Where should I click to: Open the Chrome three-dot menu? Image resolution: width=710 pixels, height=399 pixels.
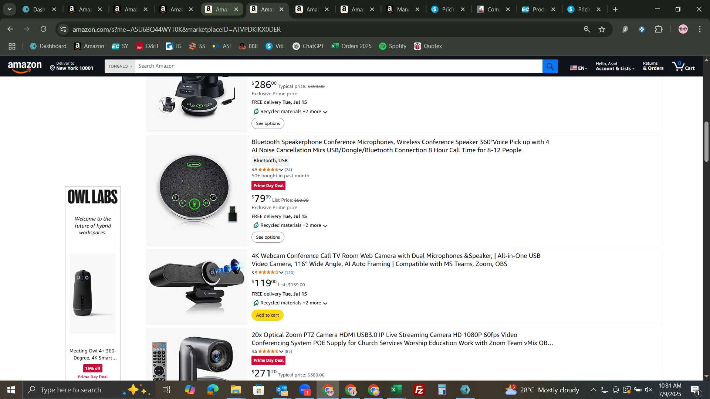700,29
